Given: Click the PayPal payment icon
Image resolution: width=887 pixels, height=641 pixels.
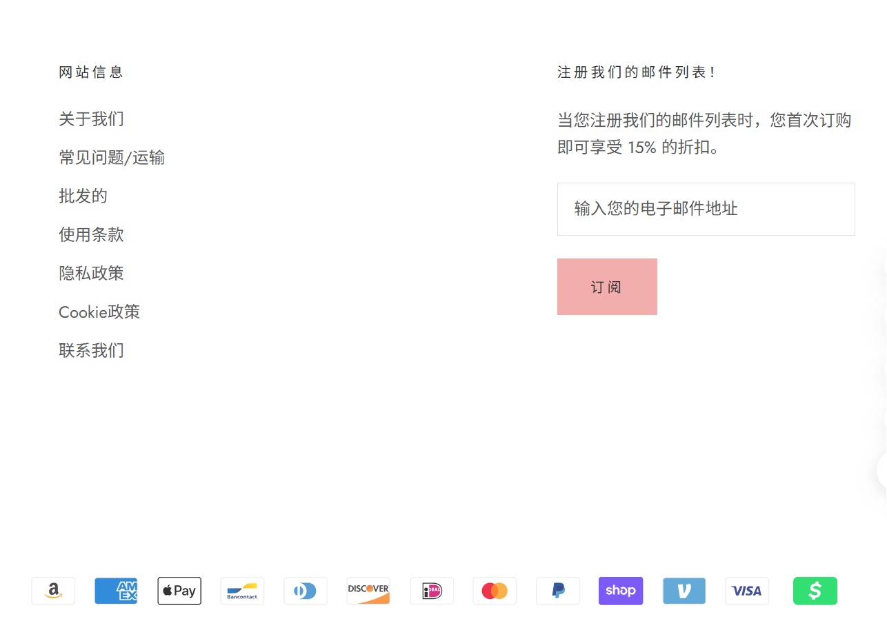Looking at the screenshot, I should pos(558,591).
